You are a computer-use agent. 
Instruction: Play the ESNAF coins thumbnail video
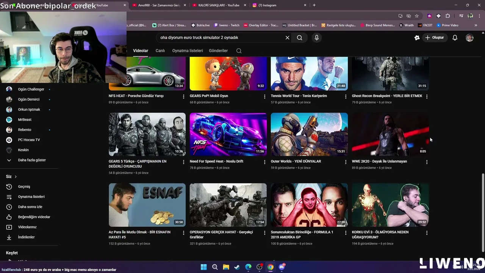(147, 205)
